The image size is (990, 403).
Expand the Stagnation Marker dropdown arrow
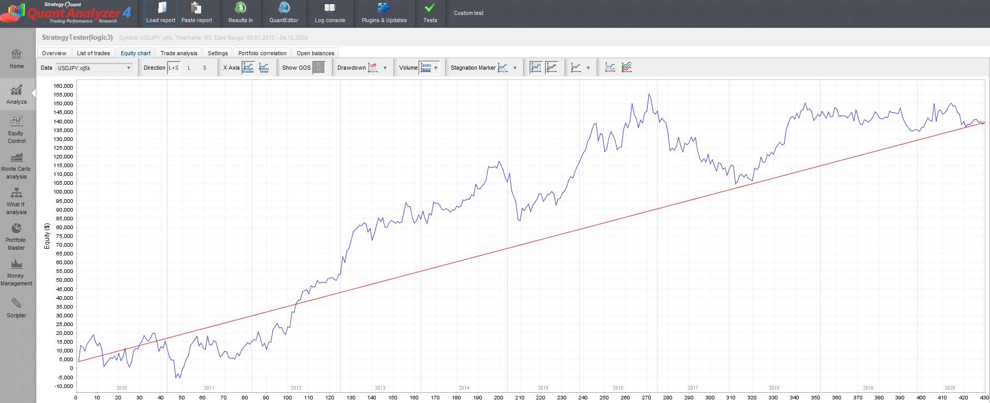point(514,68)
